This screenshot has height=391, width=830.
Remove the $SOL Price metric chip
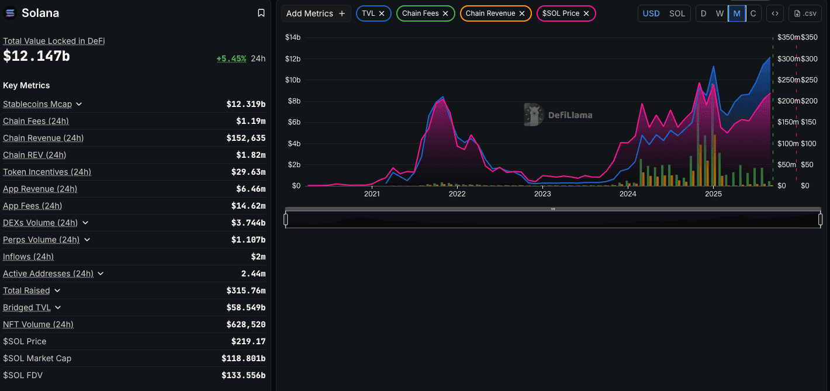586,13
